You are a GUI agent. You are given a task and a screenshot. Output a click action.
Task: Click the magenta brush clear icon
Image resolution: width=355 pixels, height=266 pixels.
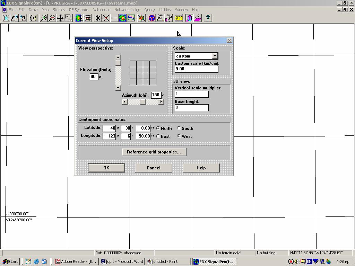pyautogui.click(x=198, y=18)
